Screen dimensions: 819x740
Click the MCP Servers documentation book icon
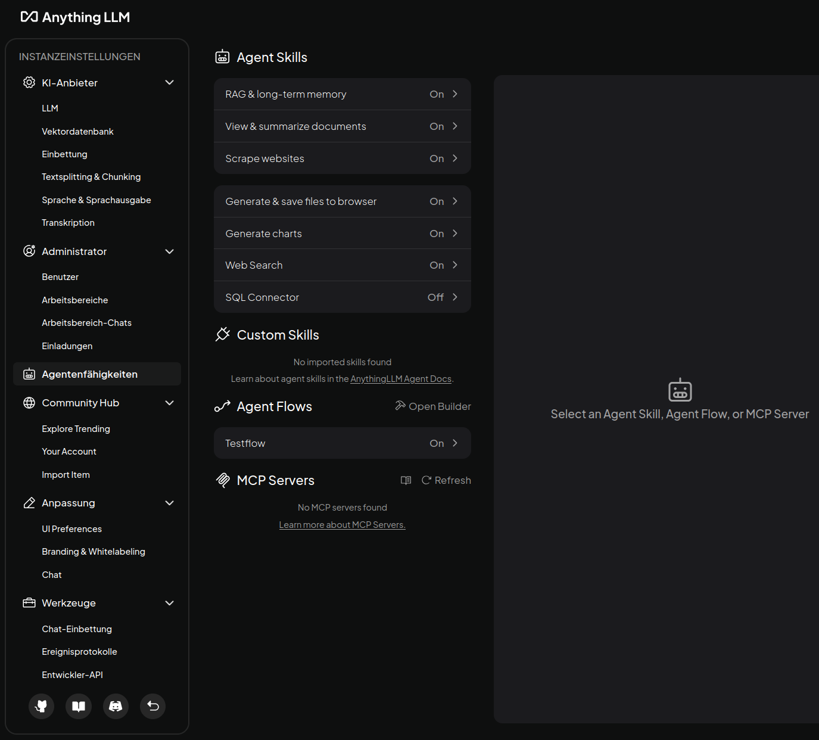406,480
